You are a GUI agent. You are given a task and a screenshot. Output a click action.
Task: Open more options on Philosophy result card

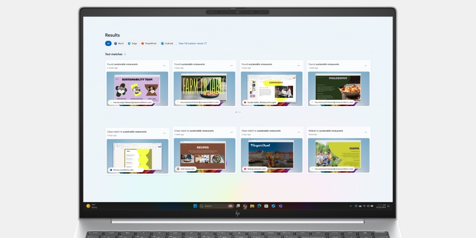(366, 66)
